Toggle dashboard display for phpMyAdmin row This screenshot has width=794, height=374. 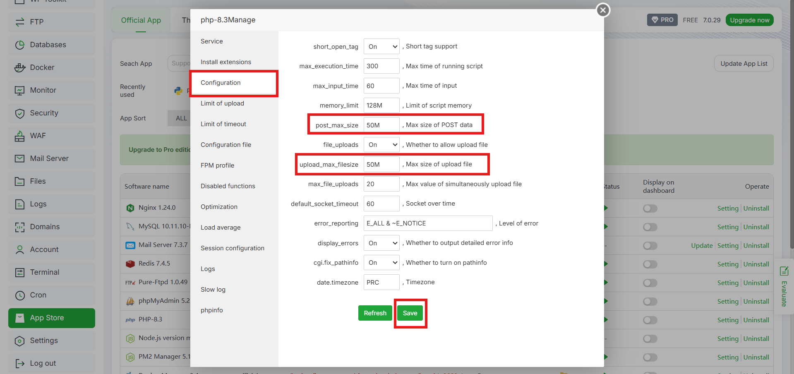650,302
